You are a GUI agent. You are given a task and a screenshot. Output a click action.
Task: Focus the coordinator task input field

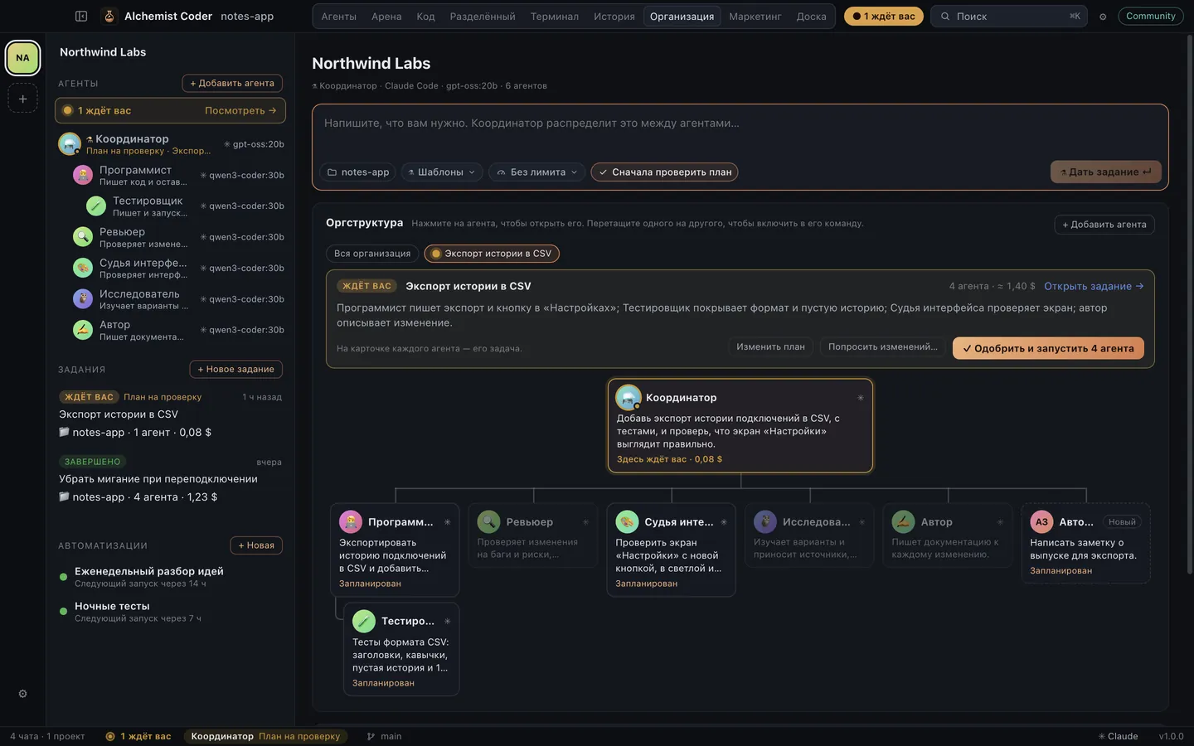point(740,131)
